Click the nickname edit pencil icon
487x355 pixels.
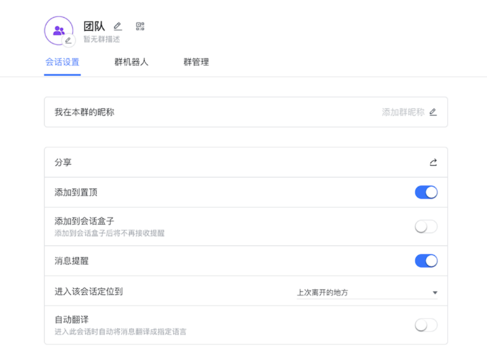[433, 112]
